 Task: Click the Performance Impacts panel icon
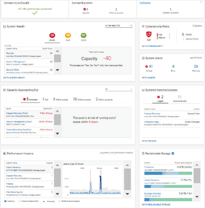[4, 153]
